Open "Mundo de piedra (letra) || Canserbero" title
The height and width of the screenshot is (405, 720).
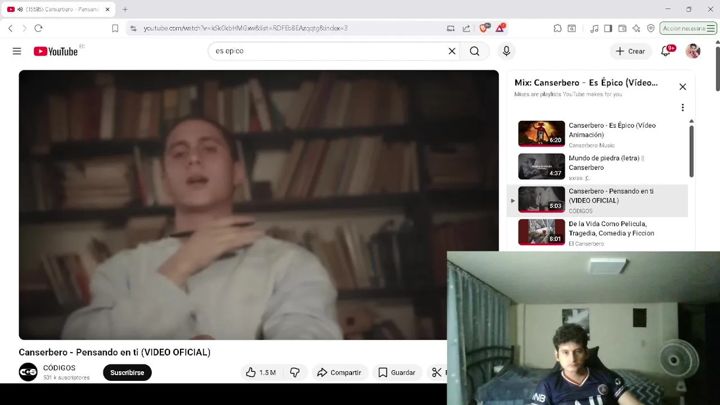(606, 163)
